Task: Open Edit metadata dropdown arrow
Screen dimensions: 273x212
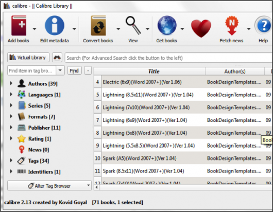Action: click(74, 29)
